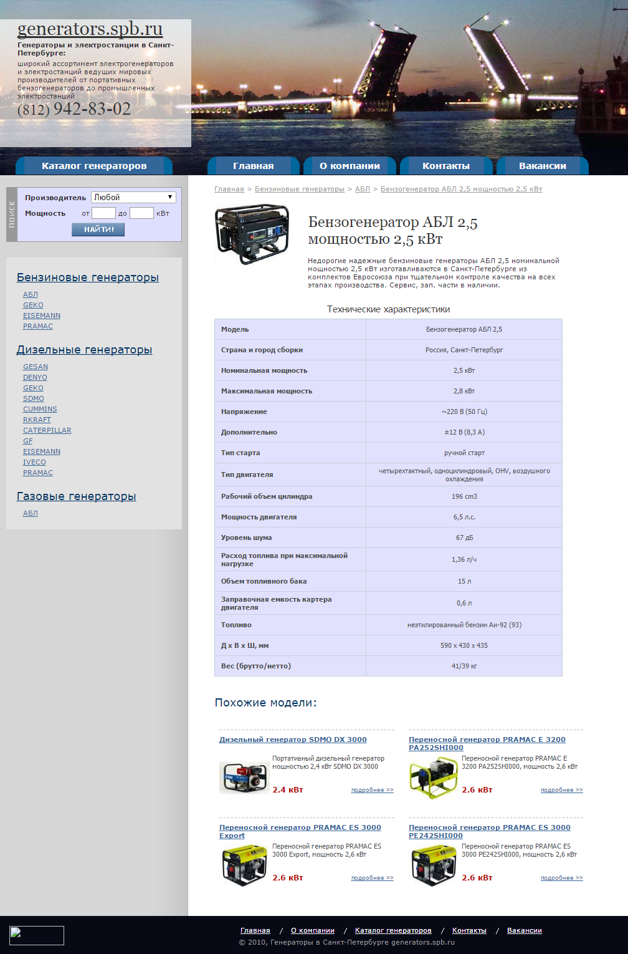The height and width of the screenshot is (954, 628).
Task: Select EISEMANN under Бензиновые генераторы
Action: (x=42, y=316)
